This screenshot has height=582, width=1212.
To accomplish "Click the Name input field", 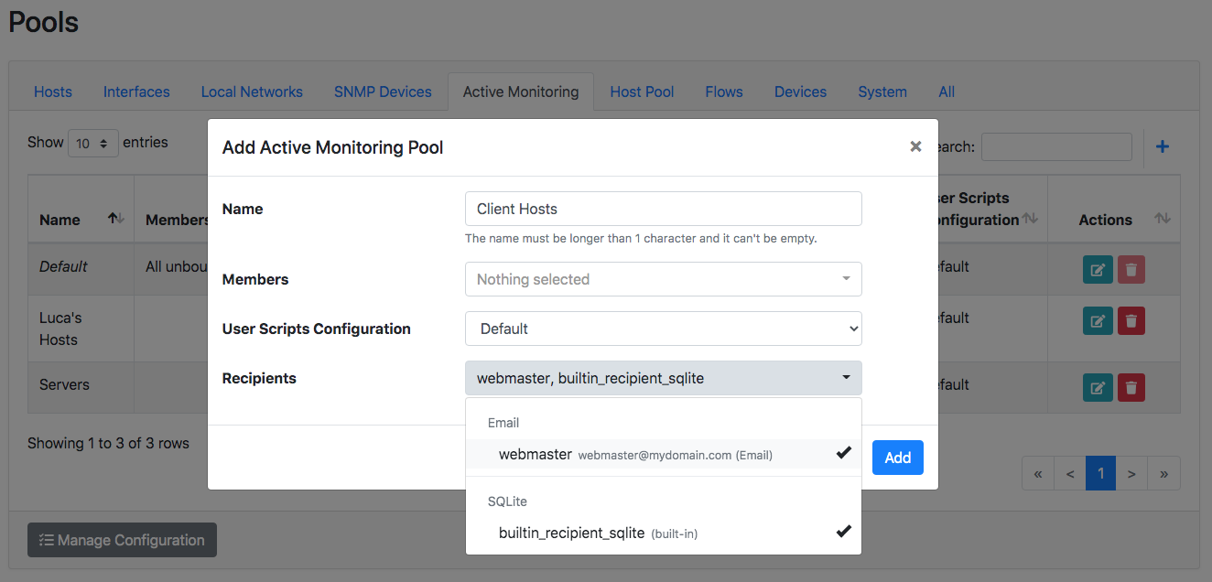I will [664, 209].
